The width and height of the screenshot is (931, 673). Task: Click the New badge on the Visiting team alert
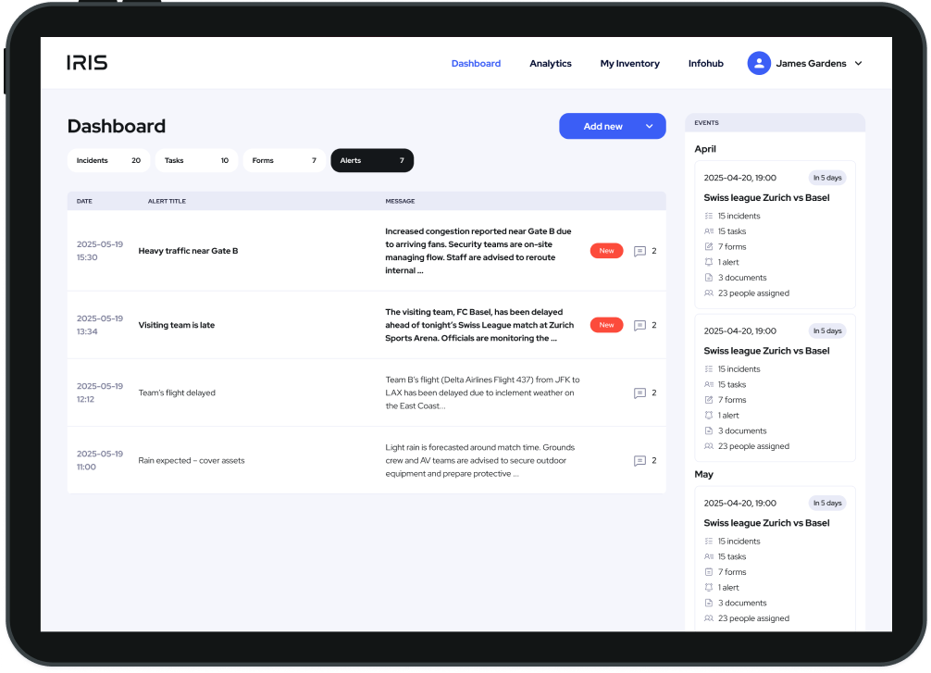coord(606,325)
